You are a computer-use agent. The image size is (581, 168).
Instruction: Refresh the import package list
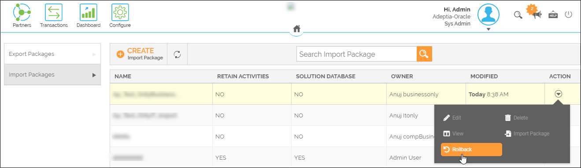177,54
